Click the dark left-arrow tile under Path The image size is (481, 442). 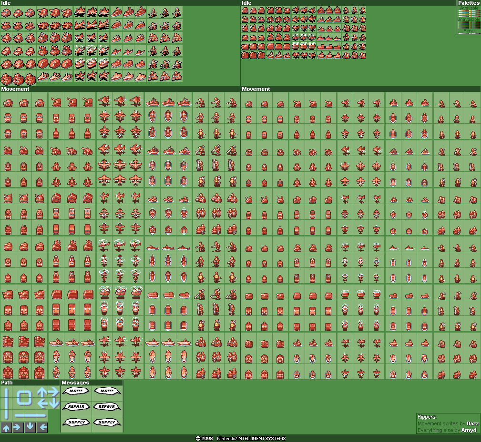click(42, 427)
